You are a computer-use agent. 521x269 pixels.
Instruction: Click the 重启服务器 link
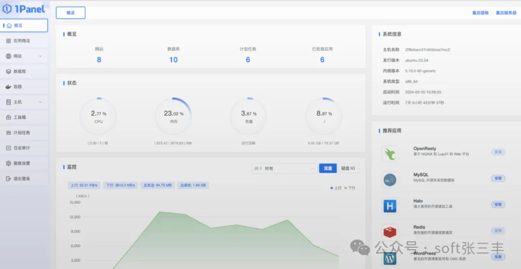[x=506, y=13]
